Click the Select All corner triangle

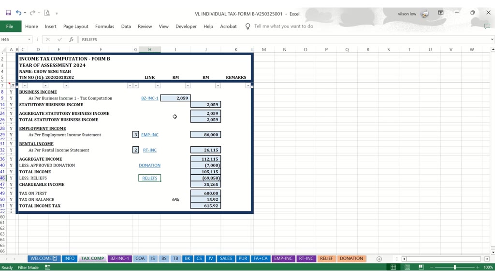click(x=3, y=50)
